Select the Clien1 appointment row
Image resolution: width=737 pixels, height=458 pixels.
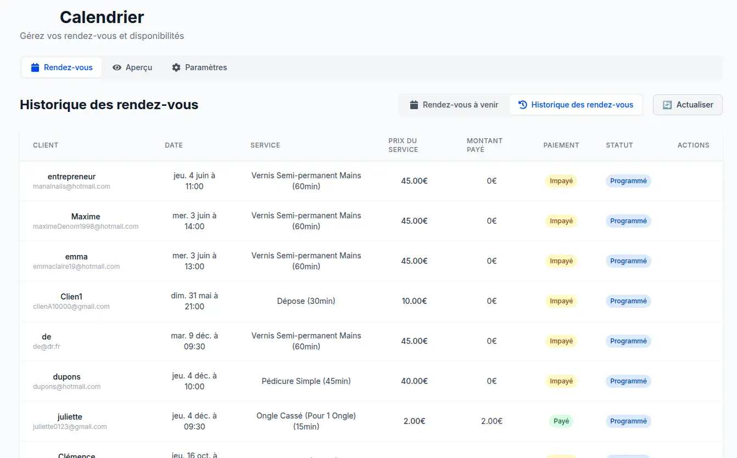coord(371,301)
